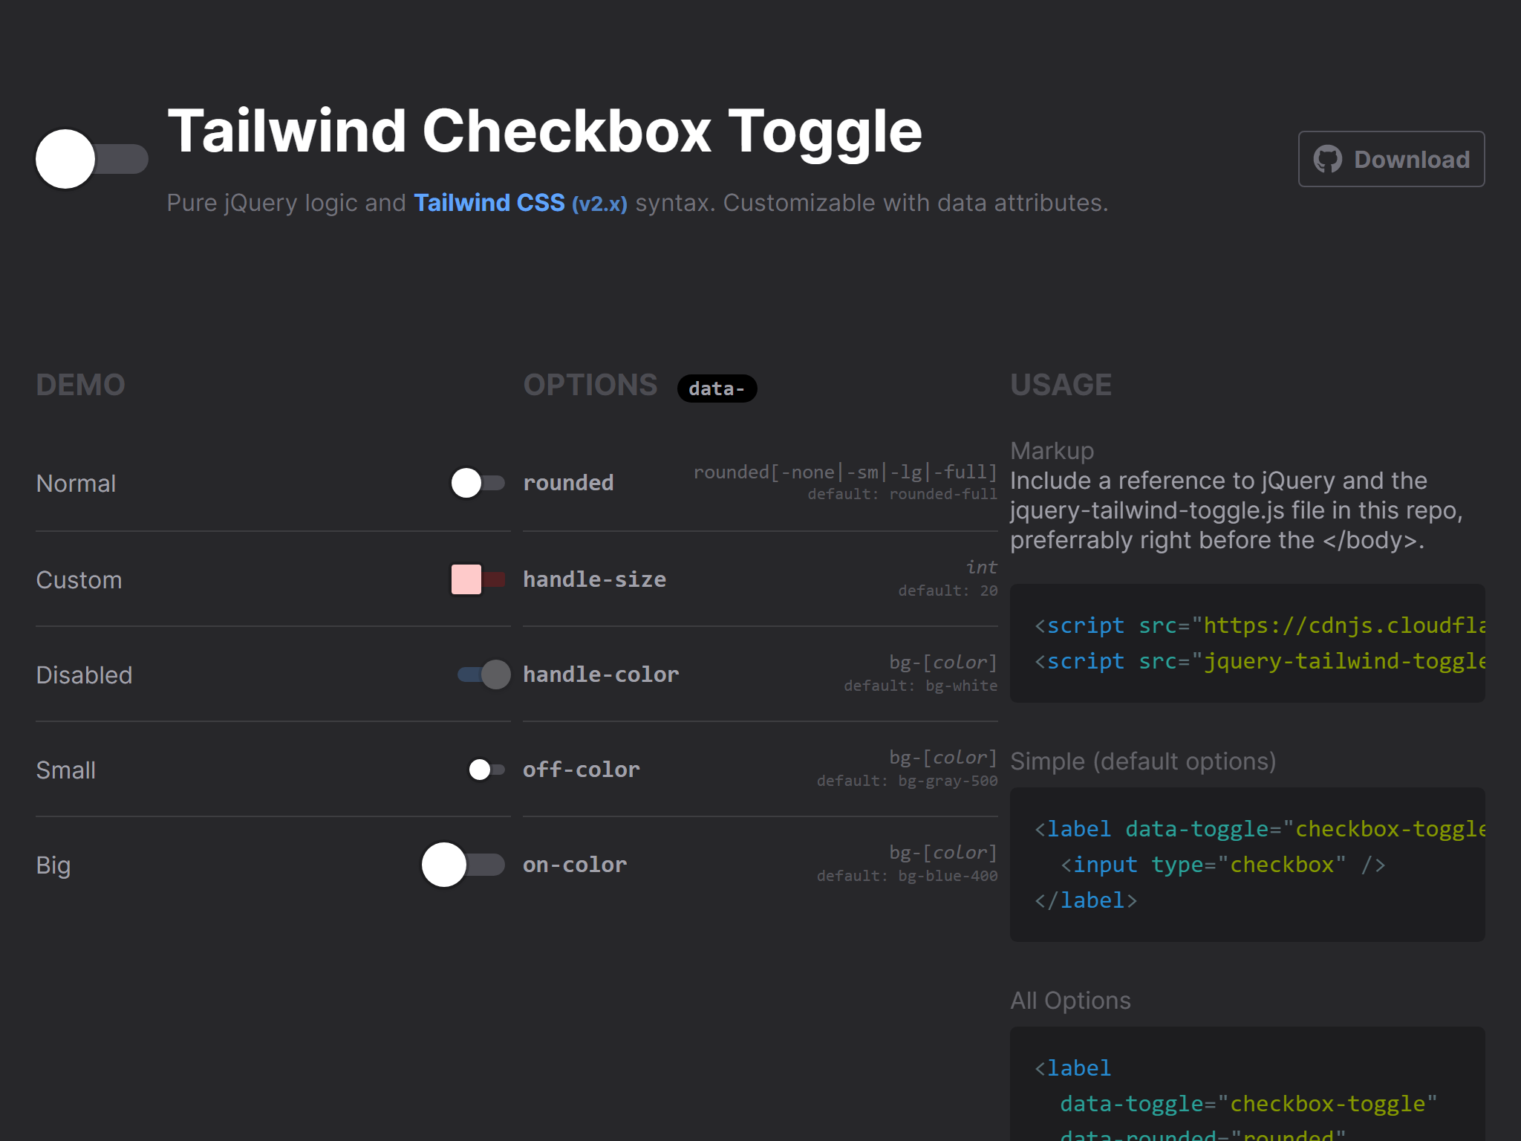Click the 'All Options' subheading
The image size is (1521, 1141).
pos(1070,1001)
